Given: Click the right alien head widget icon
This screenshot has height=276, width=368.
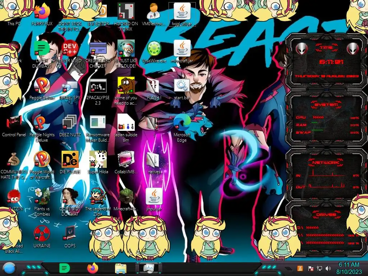Looking at the screenshot, I should click(353, 49).
